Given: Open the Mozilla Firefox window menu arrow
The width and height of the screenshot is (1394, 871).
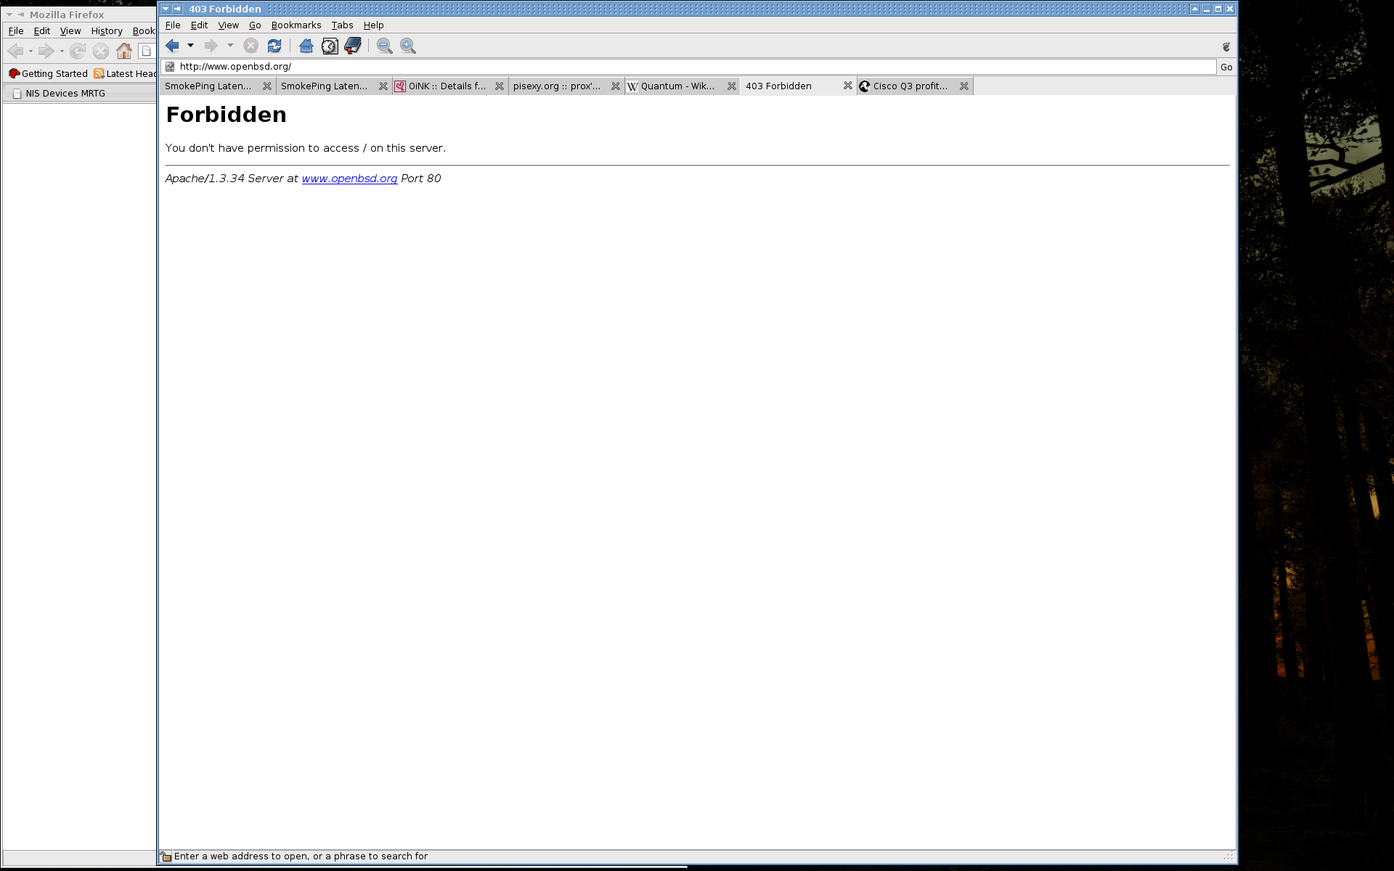Looking at the screenshot, I should click(9, 15).
